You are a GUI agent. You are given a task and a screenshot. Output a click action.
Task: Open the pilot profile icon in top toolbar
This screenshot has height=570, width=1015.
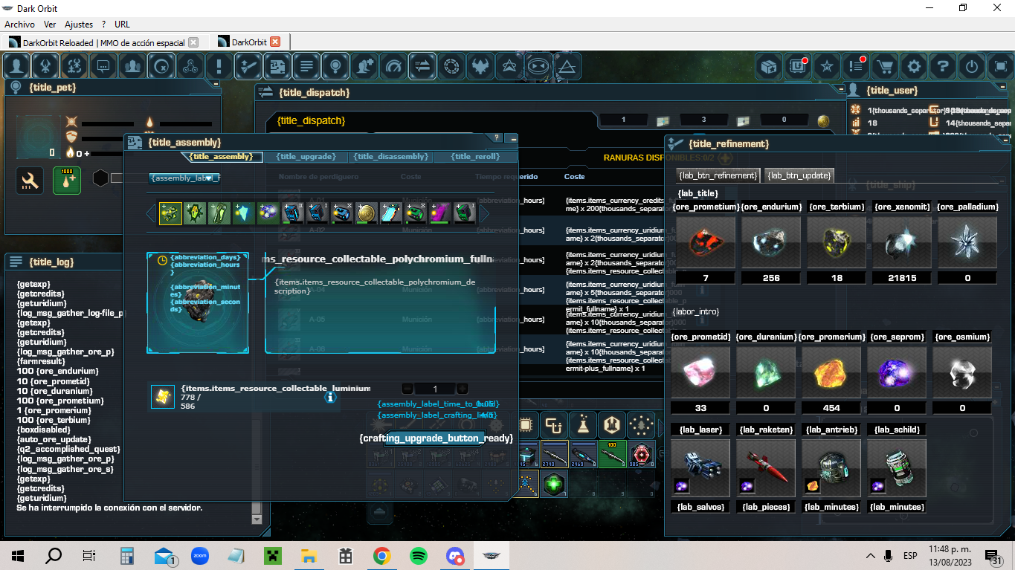click(x=16, y=66)
